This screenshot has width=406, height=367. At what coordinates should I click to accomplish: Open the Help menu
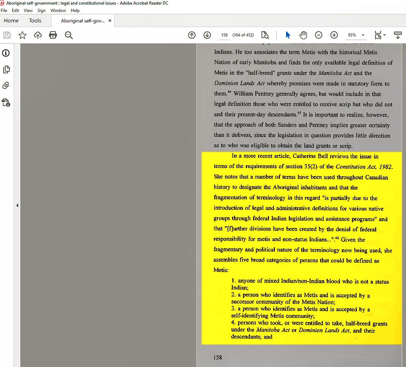[75, 11]
